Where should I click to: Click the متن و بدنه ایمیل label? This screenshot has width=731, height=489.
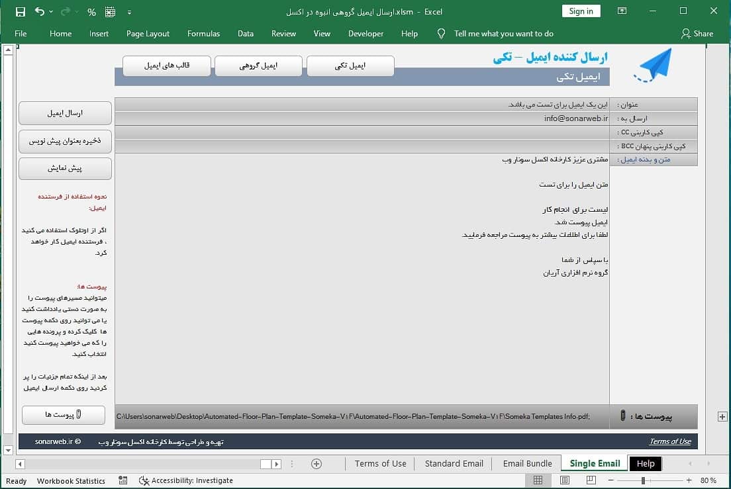tap(645, 159)
